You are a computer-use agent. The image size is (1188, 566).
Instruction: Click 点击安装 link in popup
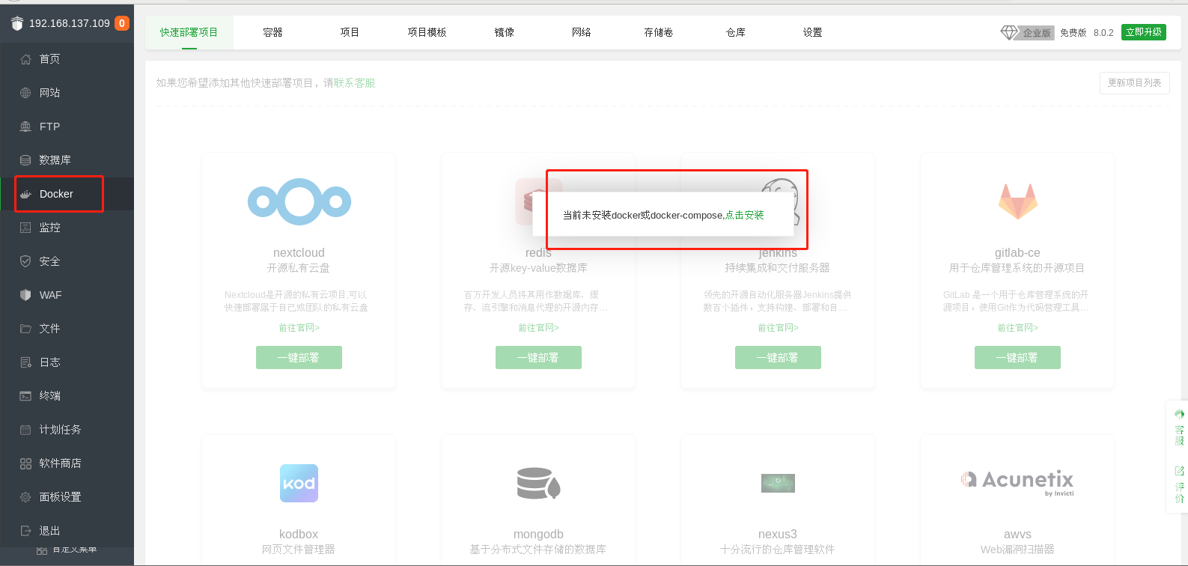[x=745, y=216]
